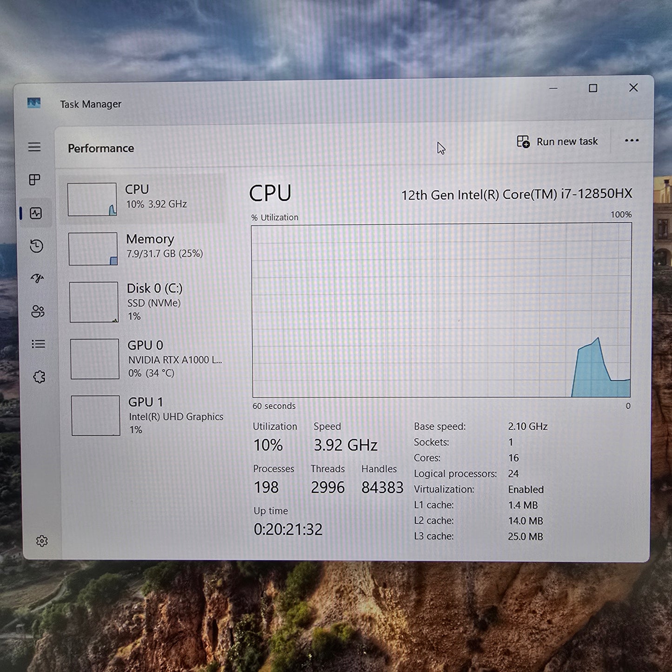Open the Processes page icon

(34, 180)
